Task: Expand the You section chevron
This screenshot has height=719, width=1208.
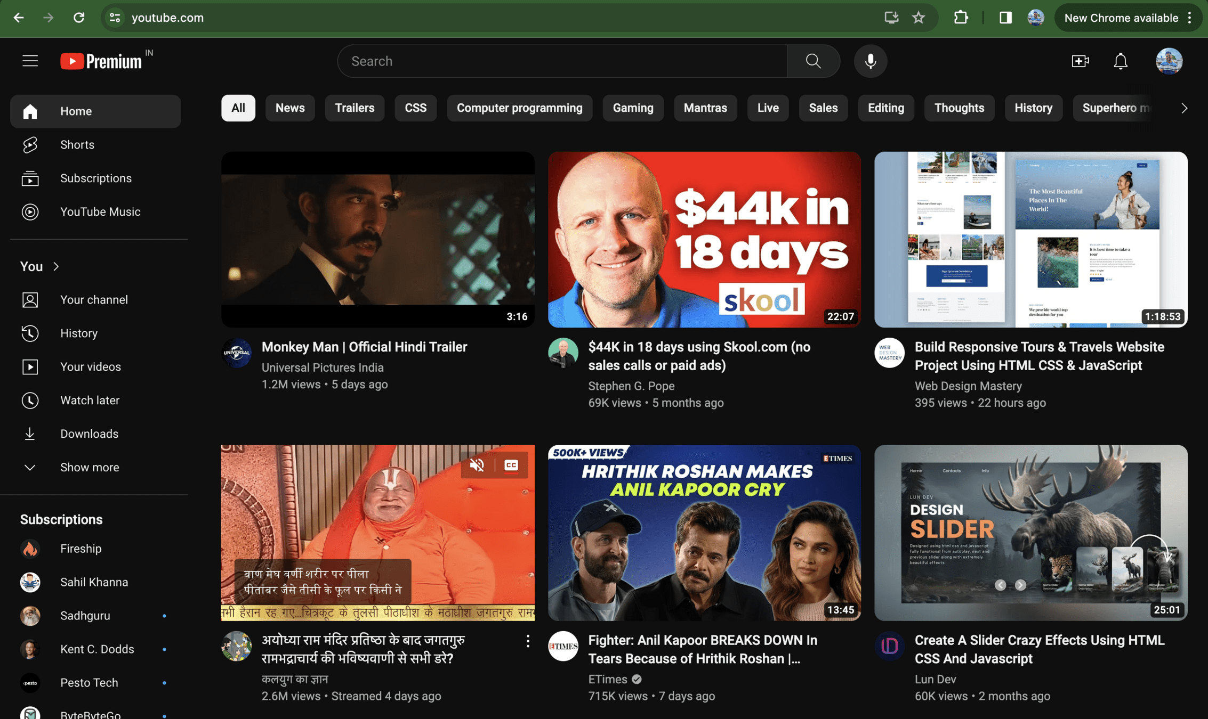Action: 56,266
